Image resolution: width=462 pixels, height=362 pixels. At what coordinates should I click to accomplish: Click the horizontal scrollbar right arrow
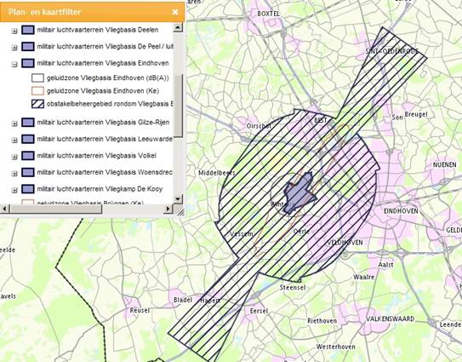click(168, 209)
